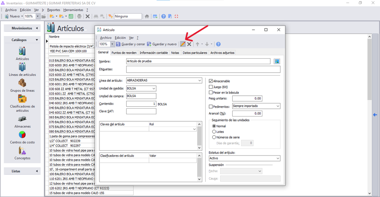Open the Rol dropdown in Claves table
This screenshot has height=197, width=380.
point(194,129)
